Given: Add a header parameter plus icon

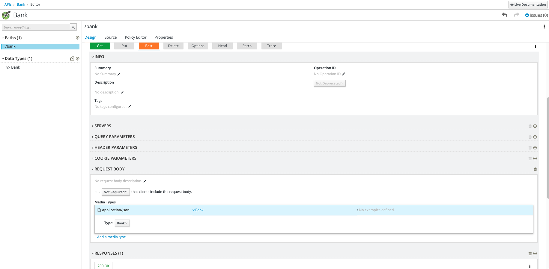Looking at the screenshot, I should pos(535,148).
